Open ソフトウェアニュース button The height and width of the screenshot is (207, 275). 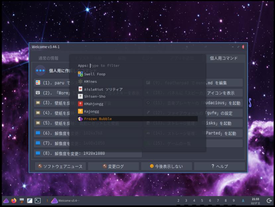click(60, 166)
